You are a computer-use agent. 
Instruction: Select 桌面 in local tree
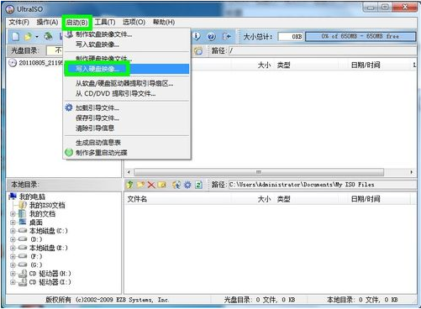[36, 223]
